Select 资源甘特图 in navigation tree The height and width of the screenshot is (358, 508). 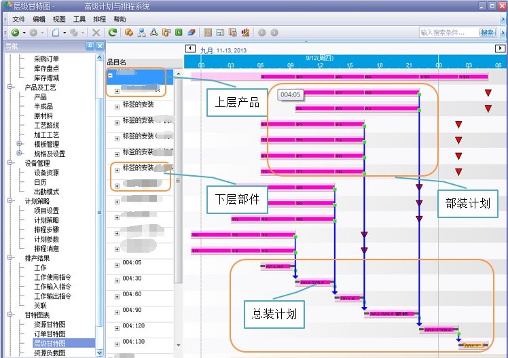(x=50, y=324)
